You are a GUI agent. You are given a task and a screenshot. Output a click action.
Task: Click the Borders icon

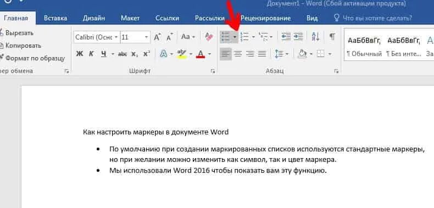(320, 54)
